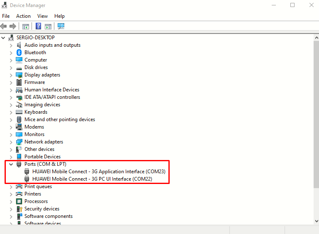Click the Back arrow toolbar icon
Image resolution: width=319 pixels, height=234 pixels.
point(4,26)
